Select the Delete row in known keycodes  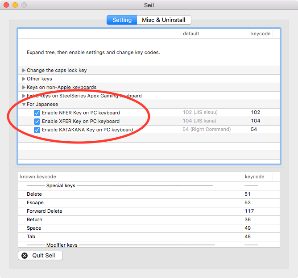tap(149, 194)
